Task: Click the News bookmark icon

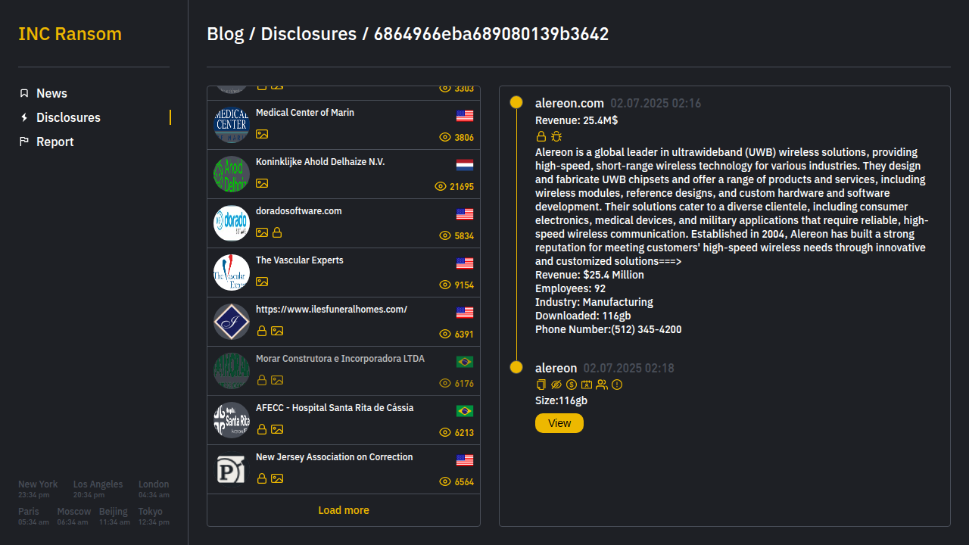Action: (24, 93)
